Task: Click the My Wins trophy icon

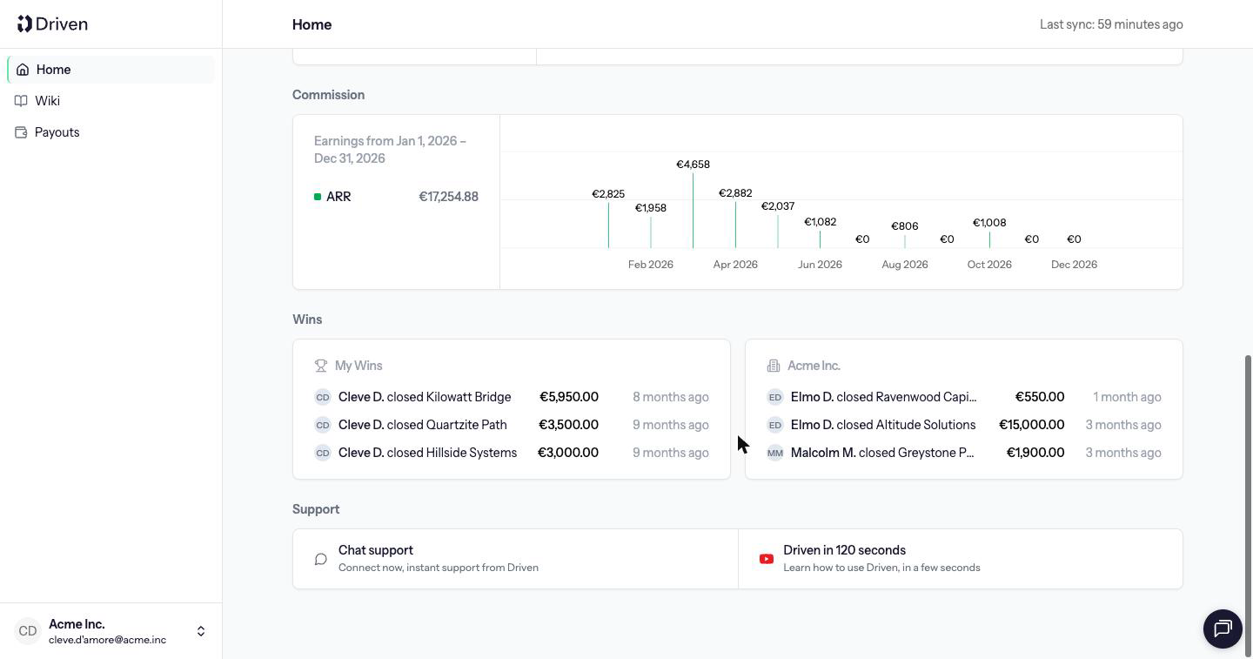Action: (321, 366)
